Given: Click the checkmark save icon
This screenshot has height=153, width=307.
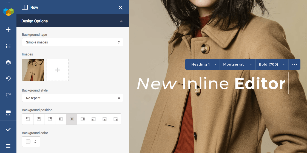Looking at the screenshot, I should click(8, 130).
